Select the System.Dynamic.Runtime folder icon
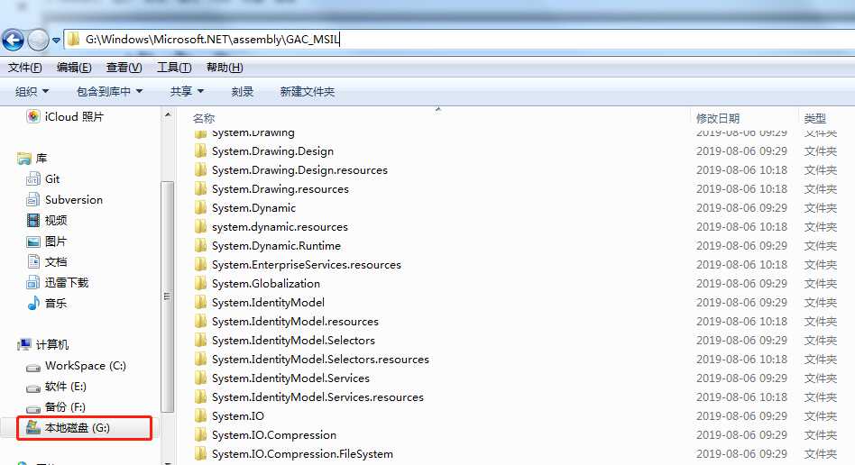This screenshot has height=465, width=855. [x=200, y=246]
